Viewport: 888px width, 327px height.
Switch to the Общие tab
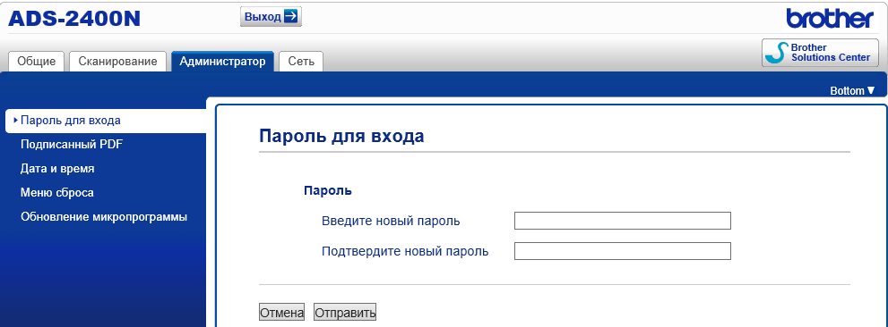coord(36,62)
